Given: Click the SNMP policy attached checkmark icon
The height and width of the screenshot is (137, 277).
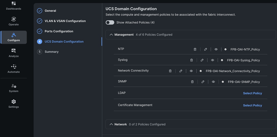Looking at the screenshot, I should tap(223, 82).
